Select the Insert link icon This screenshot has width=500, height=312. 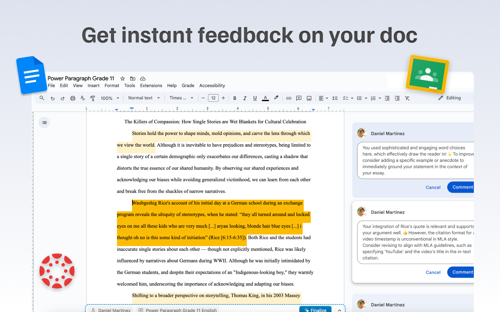tap(289, 98)
